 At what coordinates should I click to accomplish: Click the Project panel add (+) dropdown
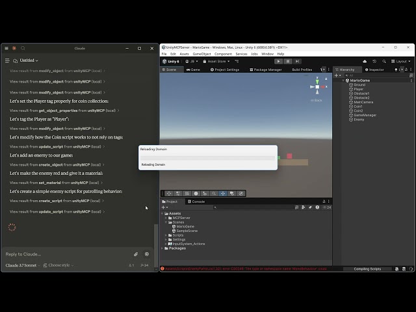coord(164,207)
